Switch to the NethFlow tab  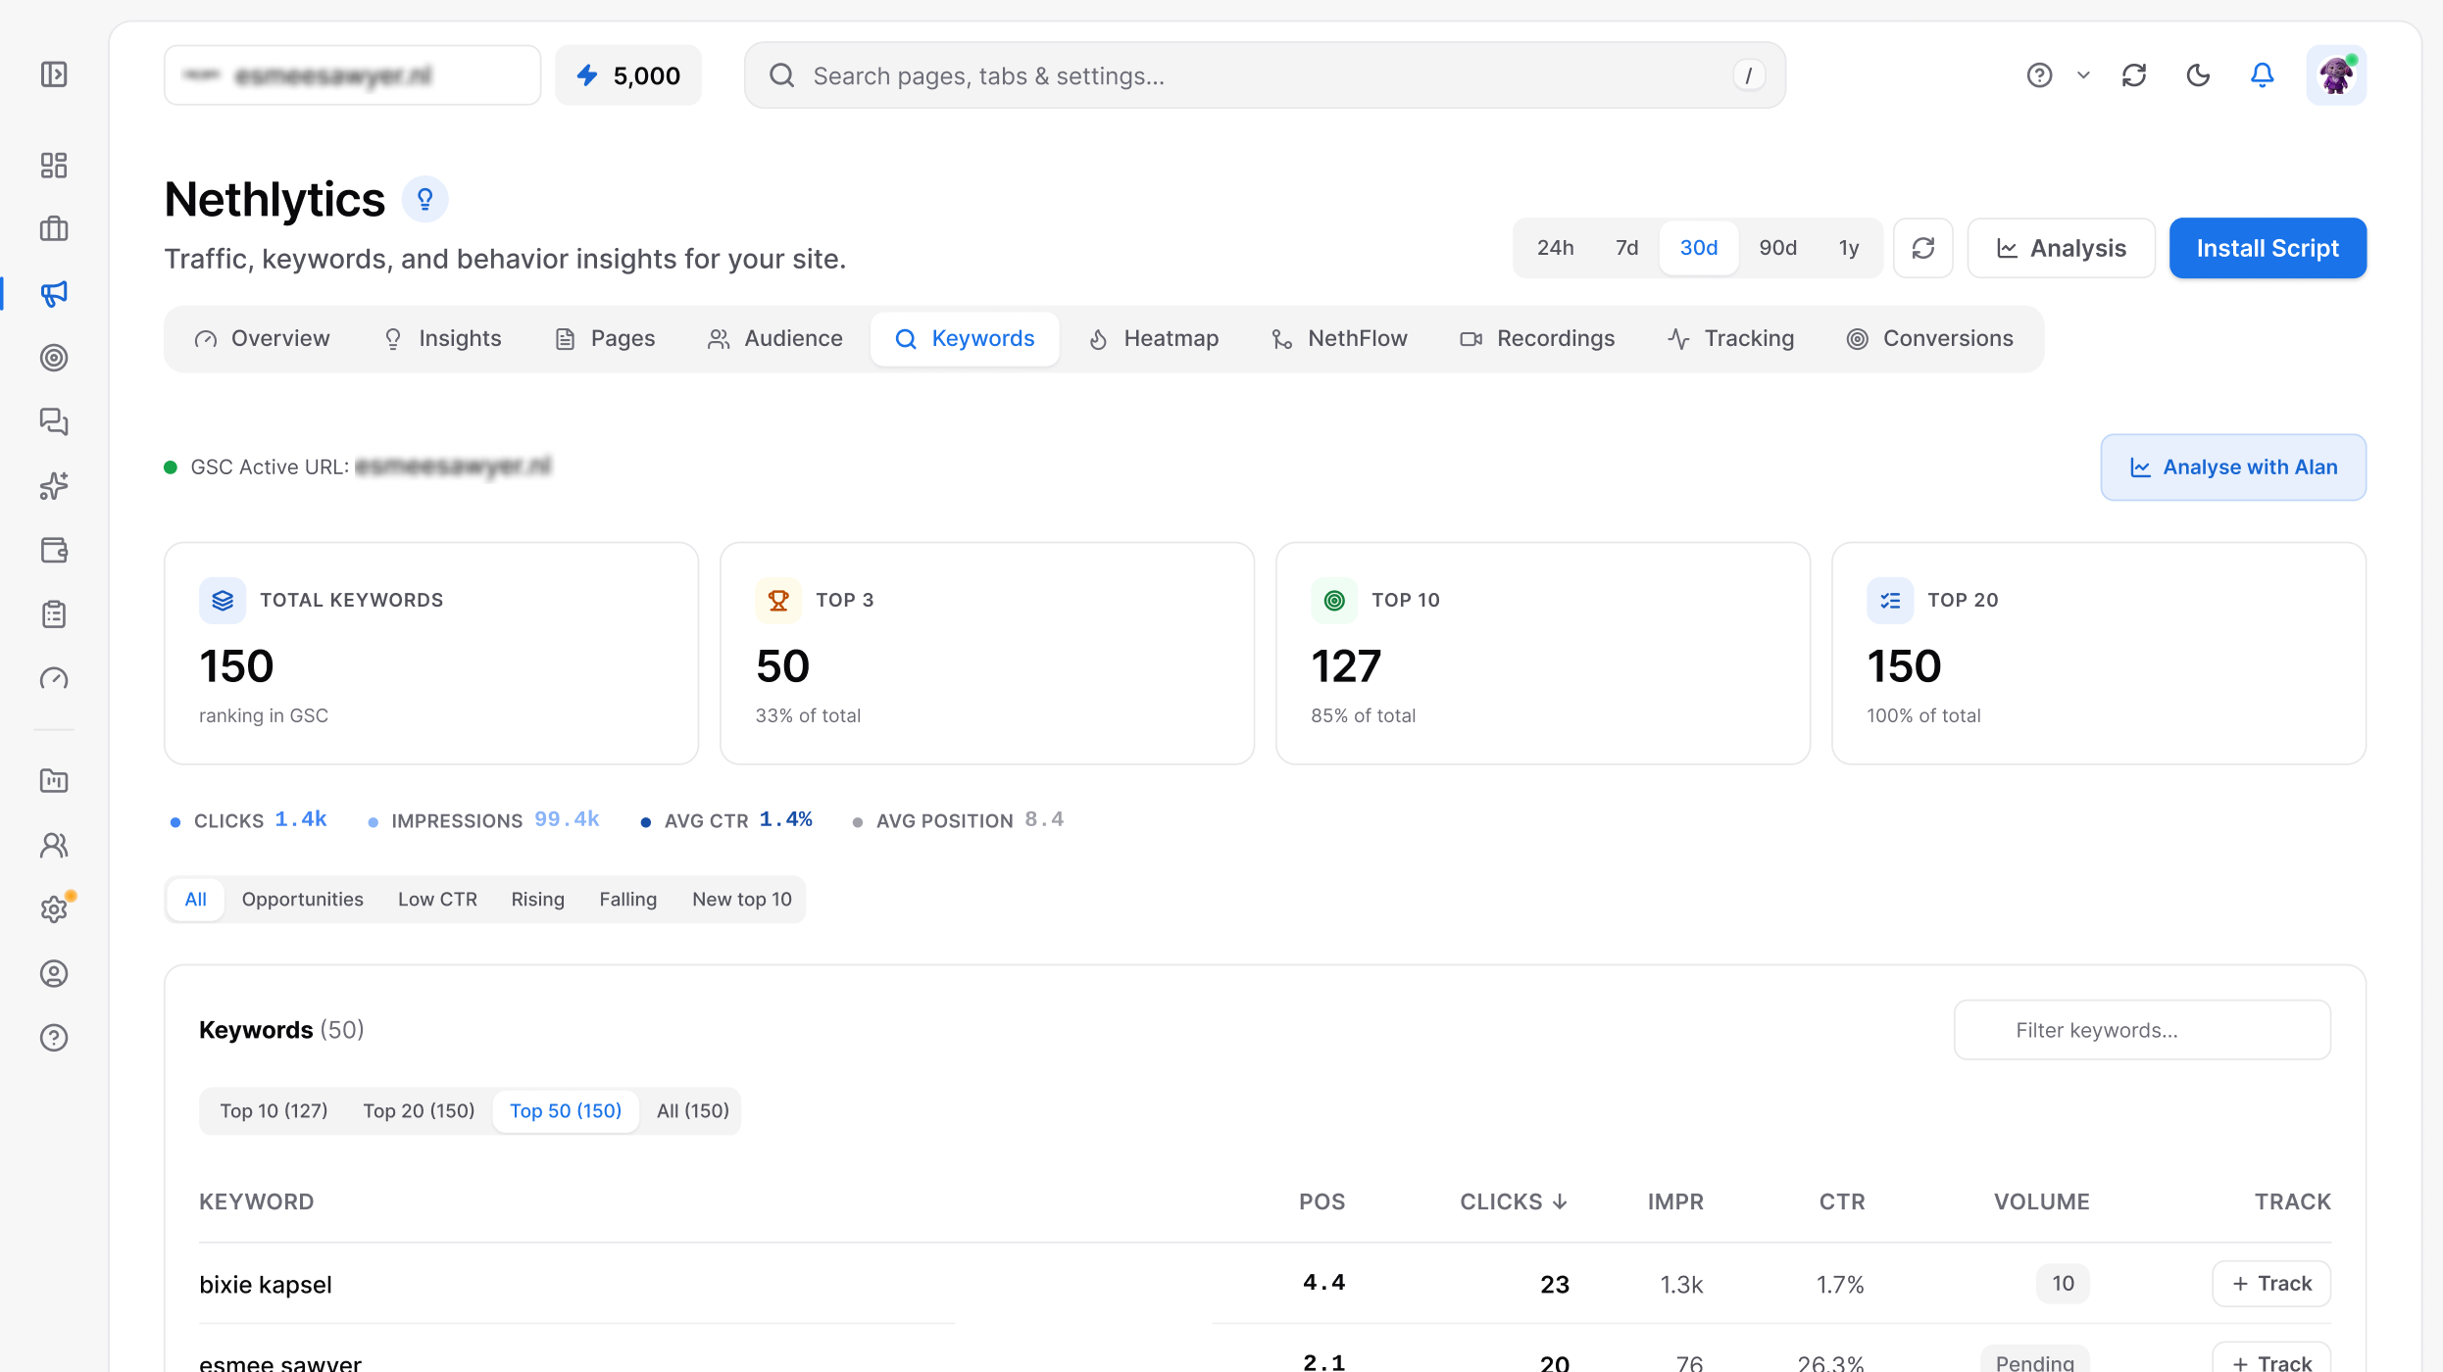1338,338
